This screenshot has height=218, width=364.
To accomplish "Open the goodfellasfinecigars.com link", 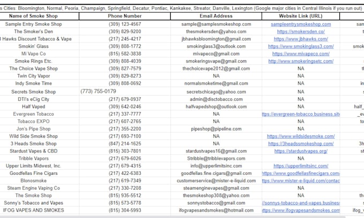I will tap(301, 173).
